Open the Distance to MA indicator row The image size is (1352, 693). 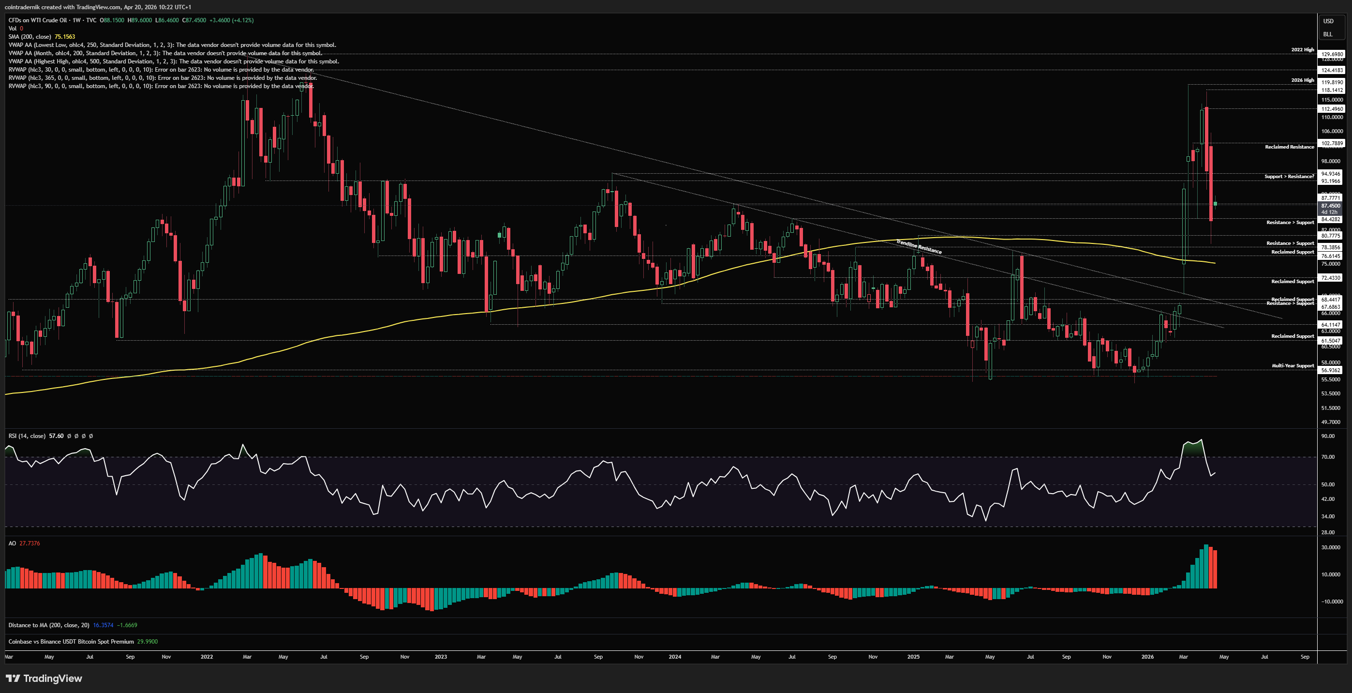(x=48, y=625)
